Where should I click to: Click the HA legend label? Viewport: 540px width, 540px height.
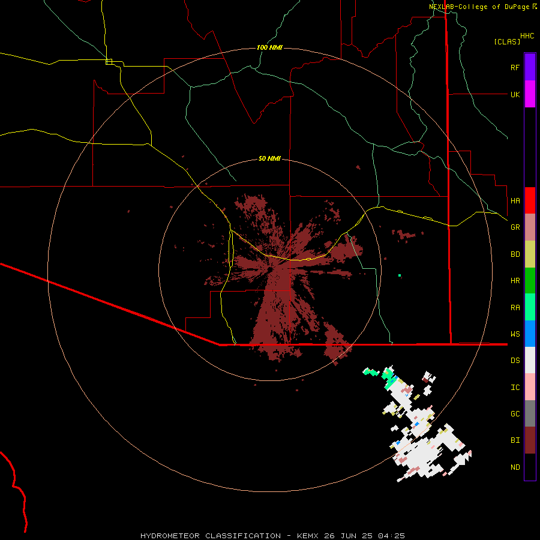coord(515,200)
